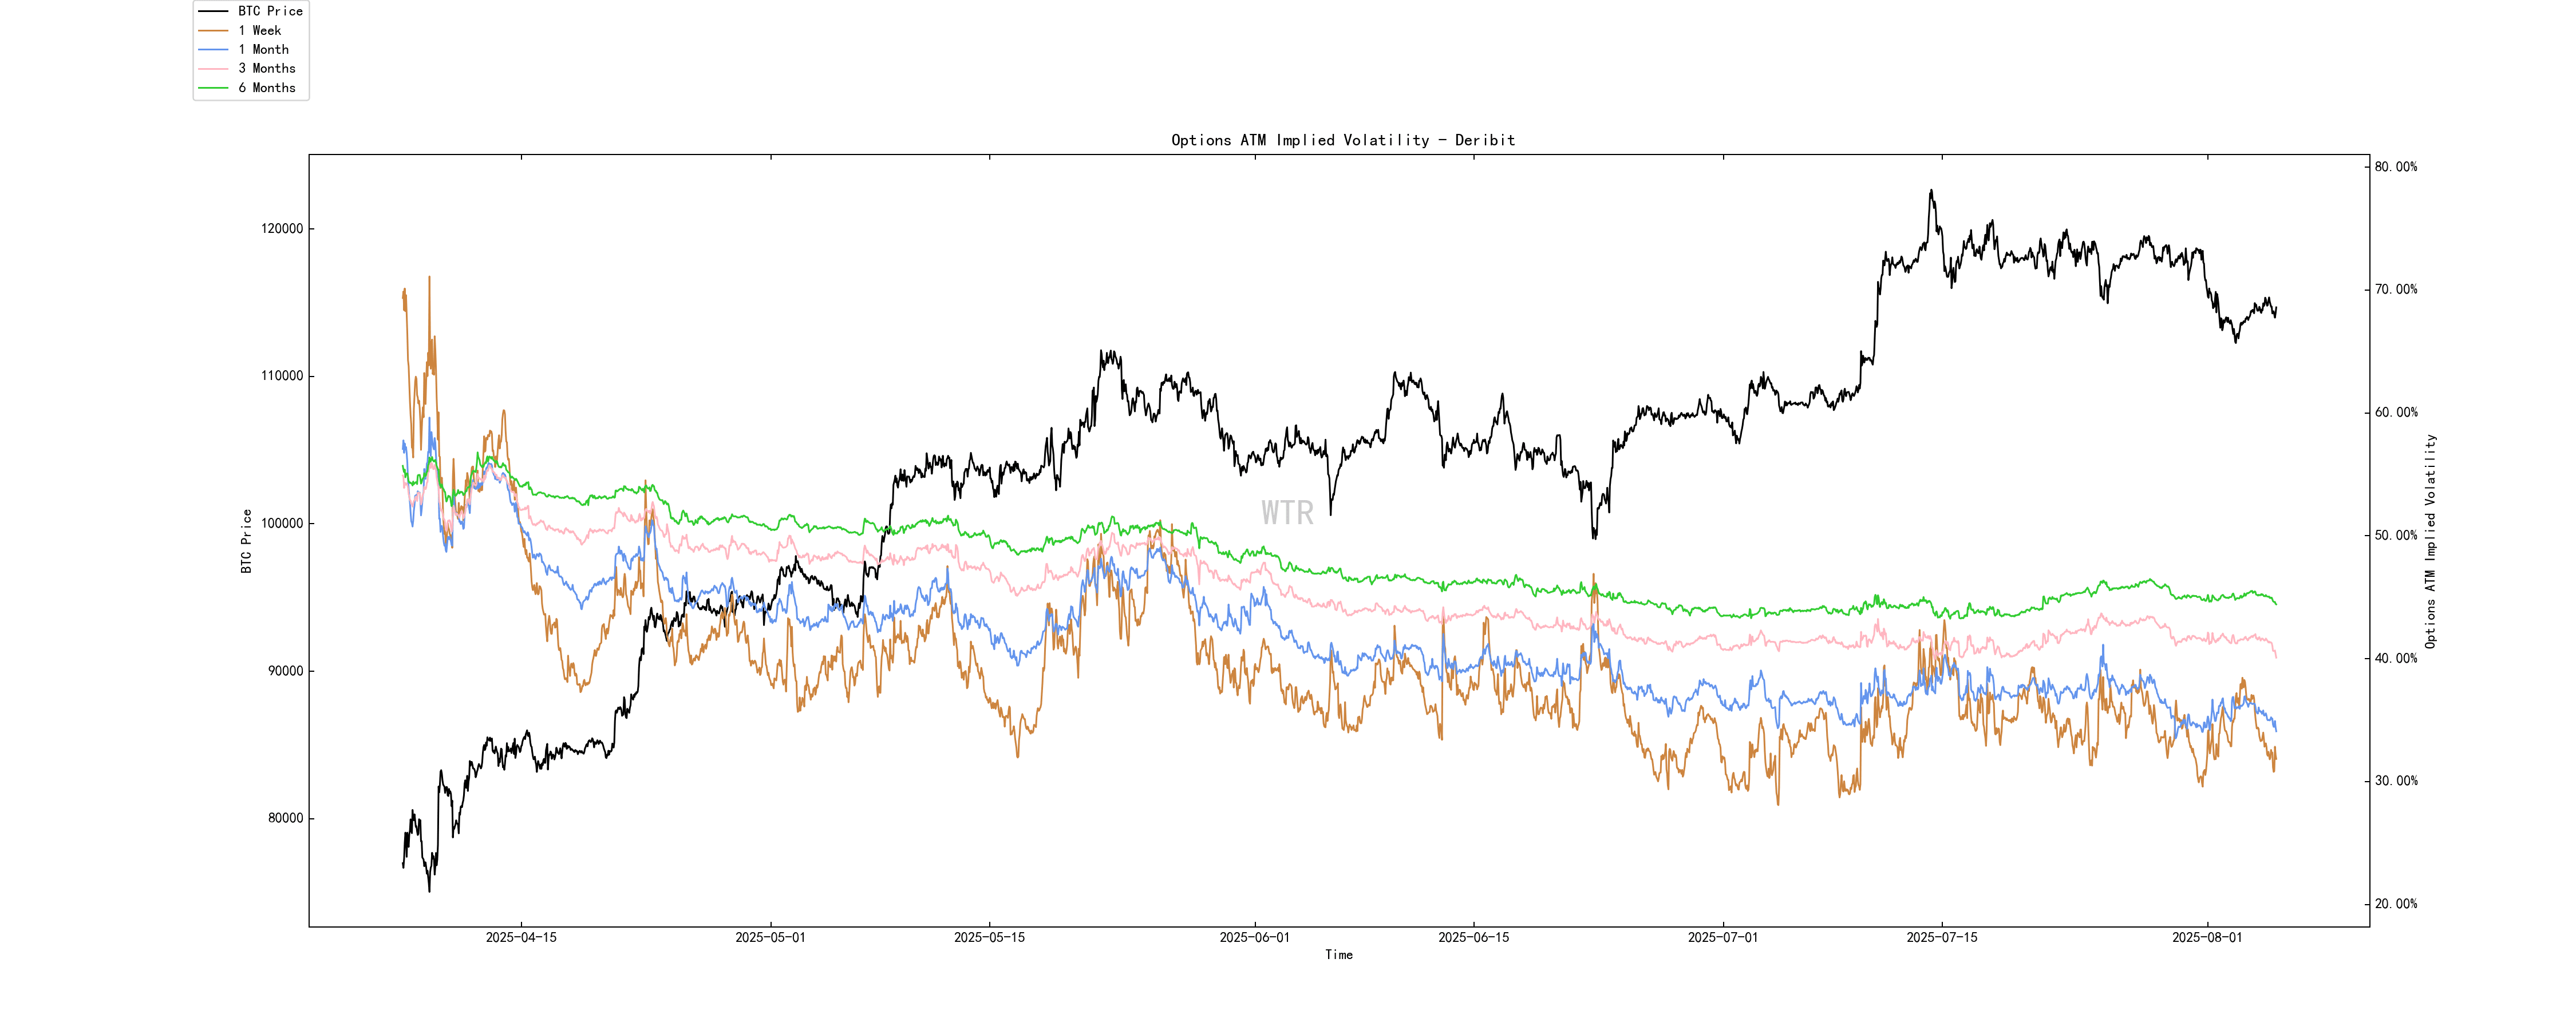
Task: Click the 2025-07-15 x-axis date label
Action: [x=1941, y=938]
